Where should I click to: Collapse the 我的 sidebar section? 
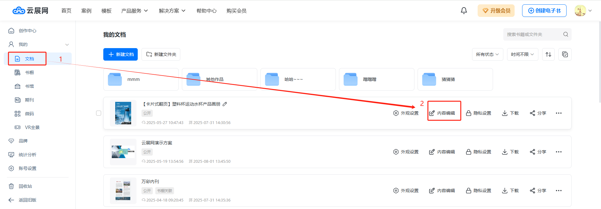(x=67, y=44)
